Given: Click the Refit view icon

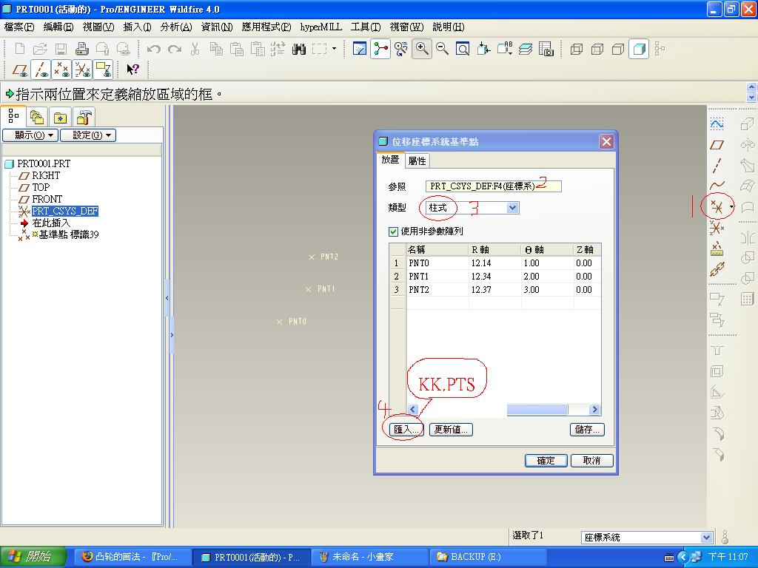Looking at the screenshot, I should click(x=463, y=49).
